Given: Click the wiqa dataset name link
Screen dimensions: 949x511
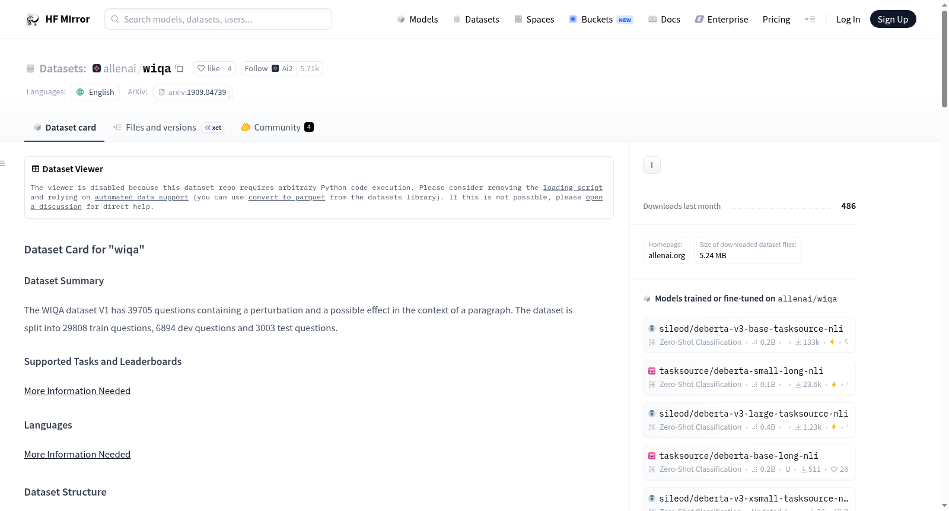Looking at the screenshot, I should point(157,68).
